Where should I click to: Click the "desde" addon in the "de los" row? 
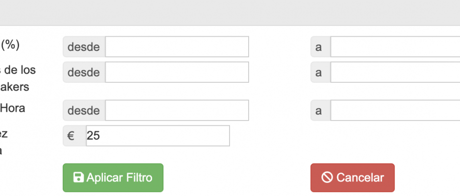(x=84, y=73)
